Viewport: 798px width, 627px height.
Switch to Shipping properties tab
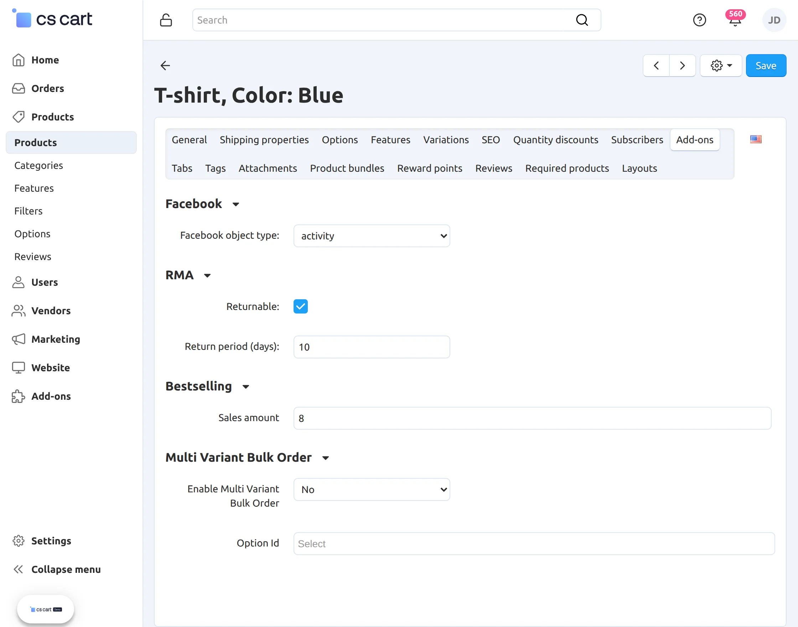pos(264,140)
